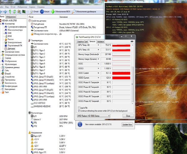Open the Вид menu

(x=7, y=7)
